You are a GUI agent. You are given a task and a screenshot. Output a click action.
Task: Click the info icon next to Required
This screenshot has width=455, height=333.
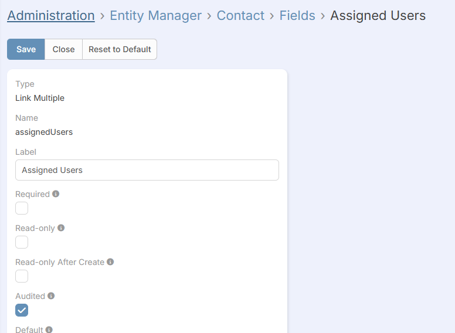[x=56, y=194]
